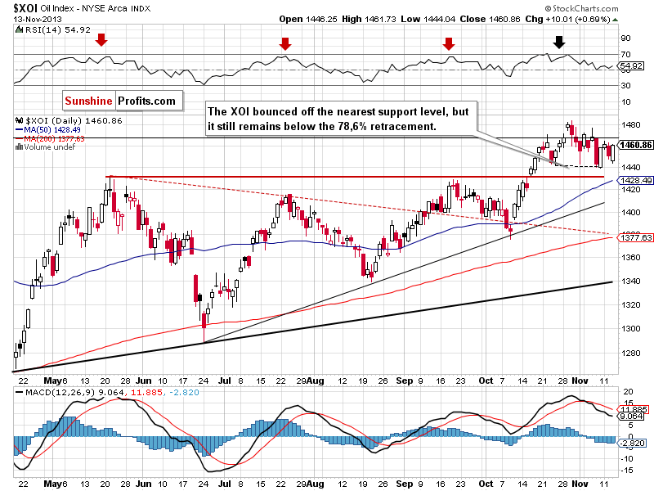This screenshot has height=491, width=654.
Task: Click the RSI 30 oversold axis level
Action: (x=625, y=86)
